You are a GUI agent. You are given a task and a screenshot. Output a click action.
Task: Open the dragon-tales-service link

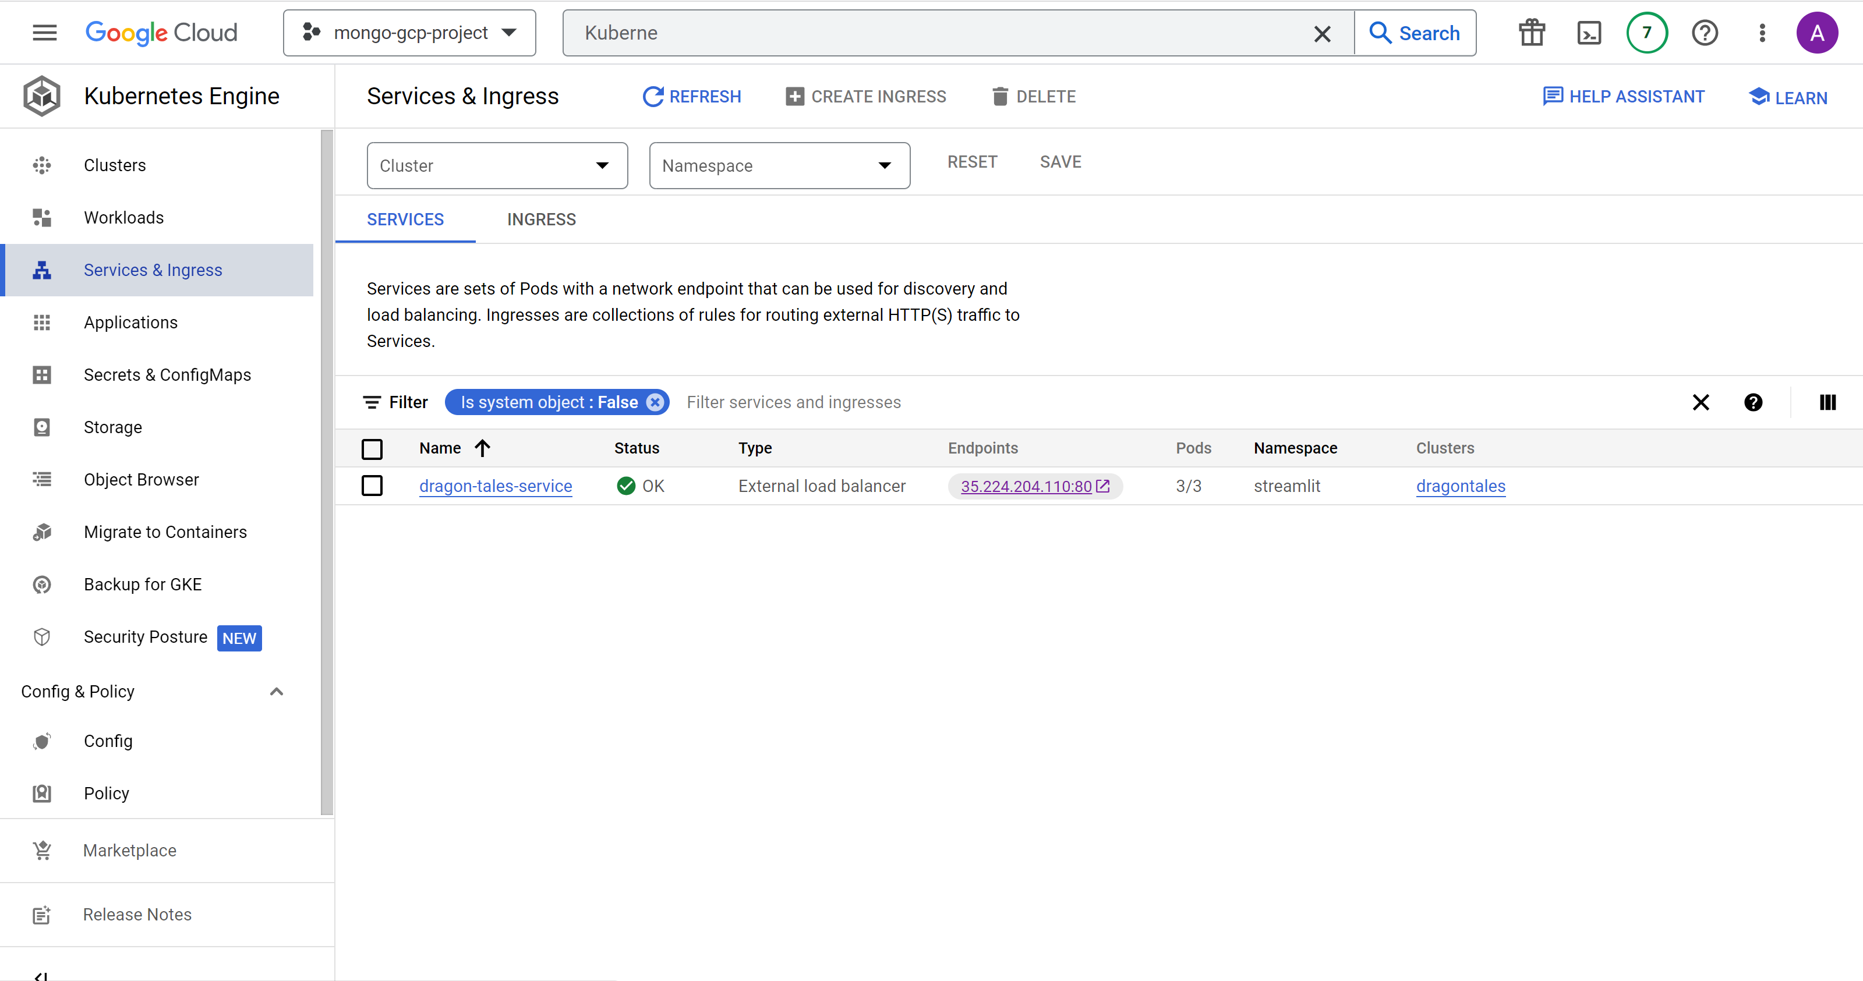coord(496,486)
